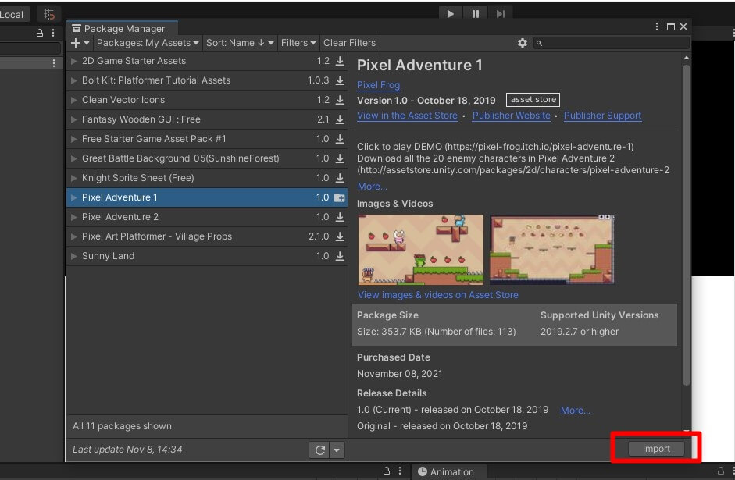Screen dimensions: 735x480
Task: Open three-dot menu beside Animation tab
Action: 400,471
